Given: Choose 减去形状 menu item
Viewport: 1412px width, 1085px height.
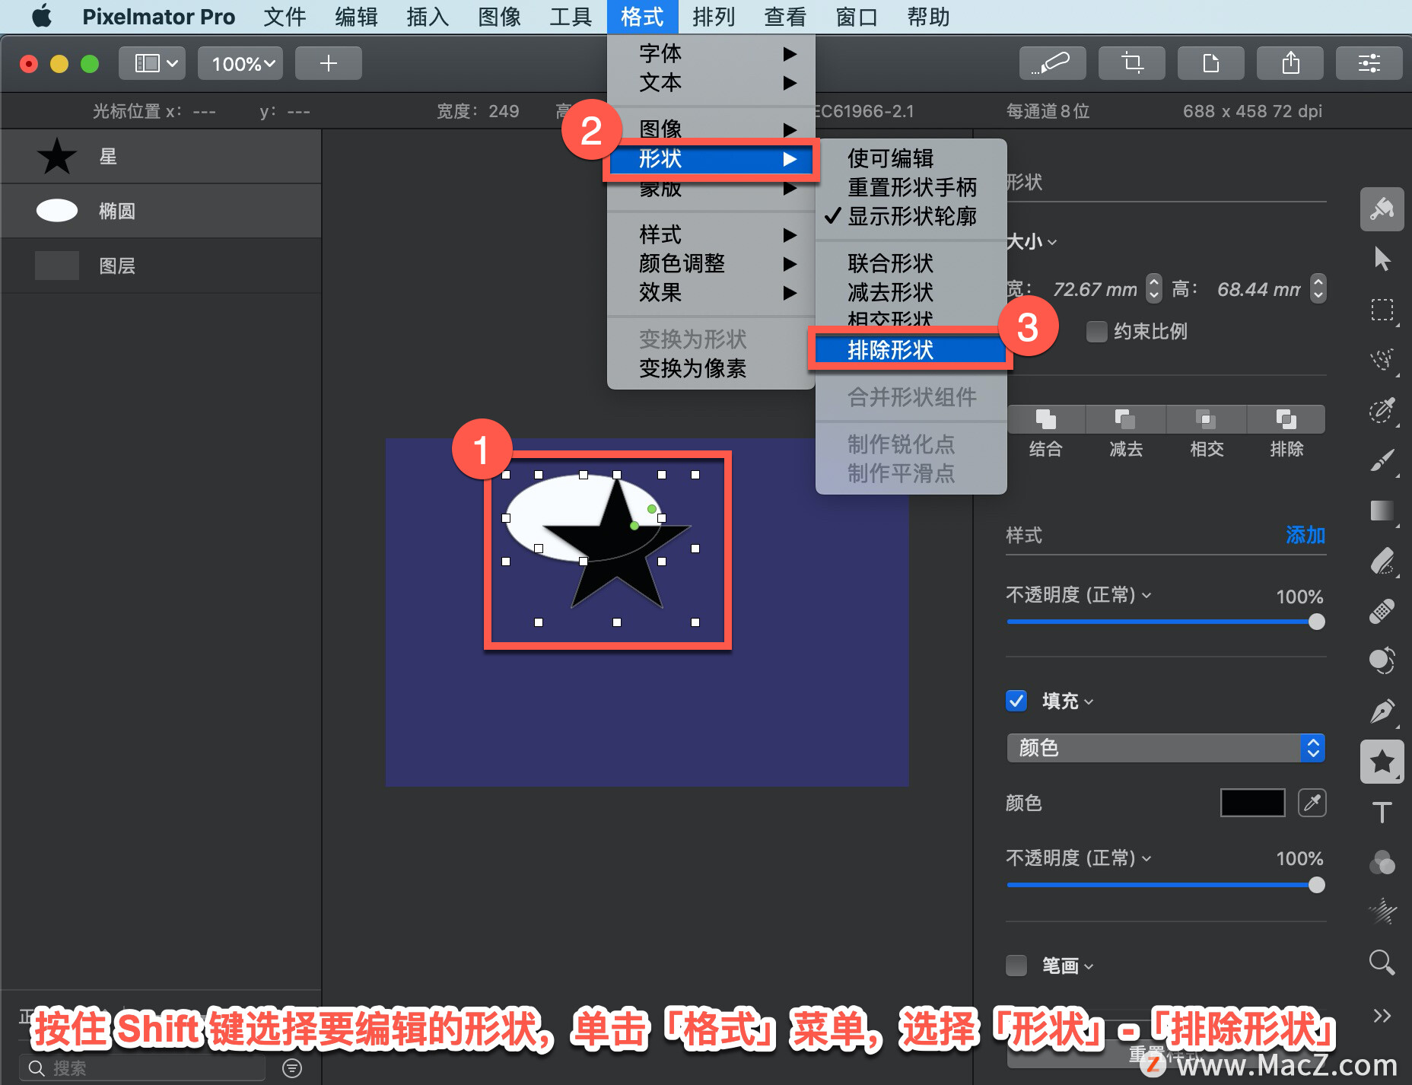Looking at the screenshot, I should click(911, 292).
